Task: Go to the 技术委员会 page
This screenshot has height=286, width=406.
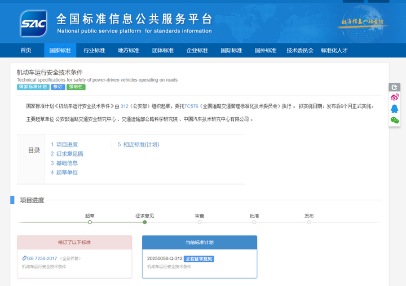Action: coord(300,51)
